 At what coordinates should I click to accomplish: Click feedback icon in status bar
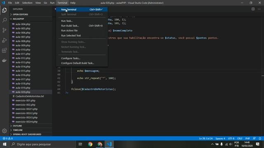tap(254, 139)
